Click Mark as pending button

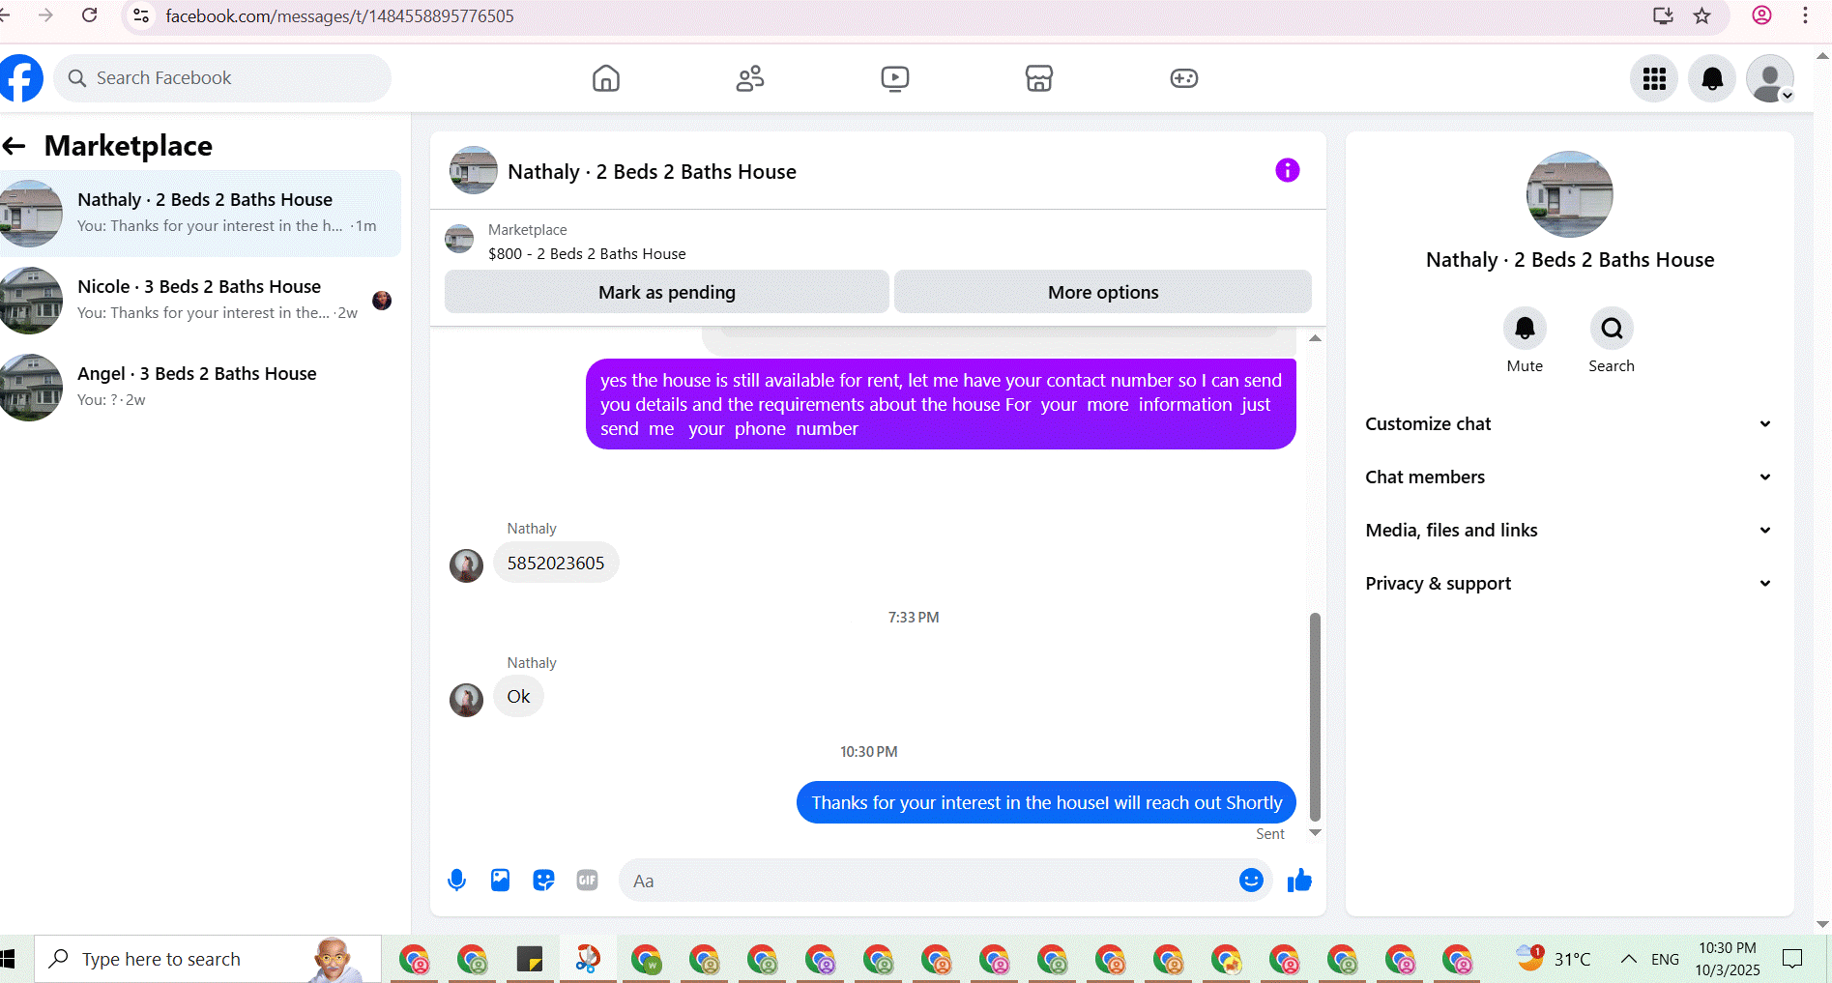(667, 292)
